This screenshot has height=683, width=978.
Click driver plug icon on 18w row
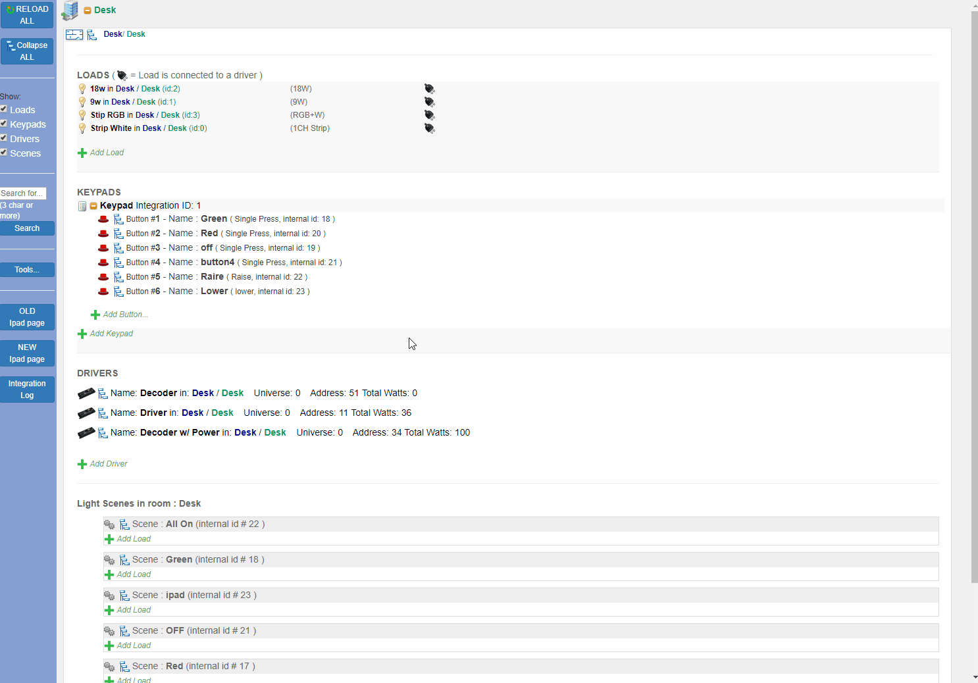point(429,89)
